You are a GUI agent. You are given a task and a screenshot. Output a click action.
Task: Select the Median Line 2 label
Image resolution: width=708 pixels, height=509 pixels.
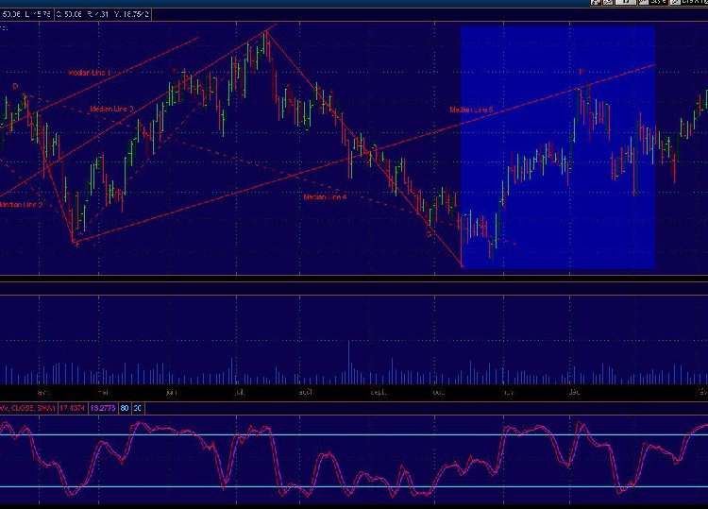(22, 205)
